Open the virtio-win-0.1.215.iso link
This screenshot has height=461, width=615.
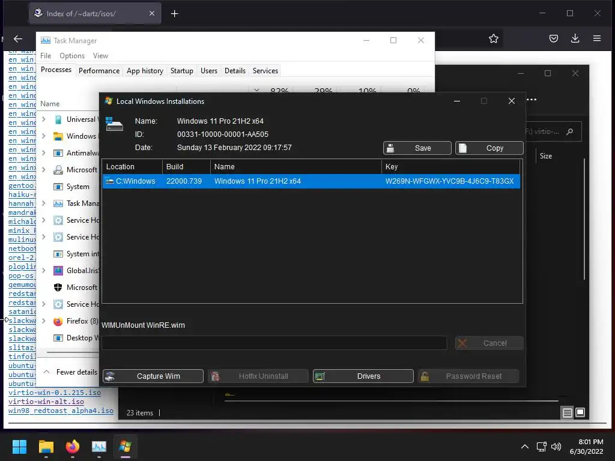(55, 393)
